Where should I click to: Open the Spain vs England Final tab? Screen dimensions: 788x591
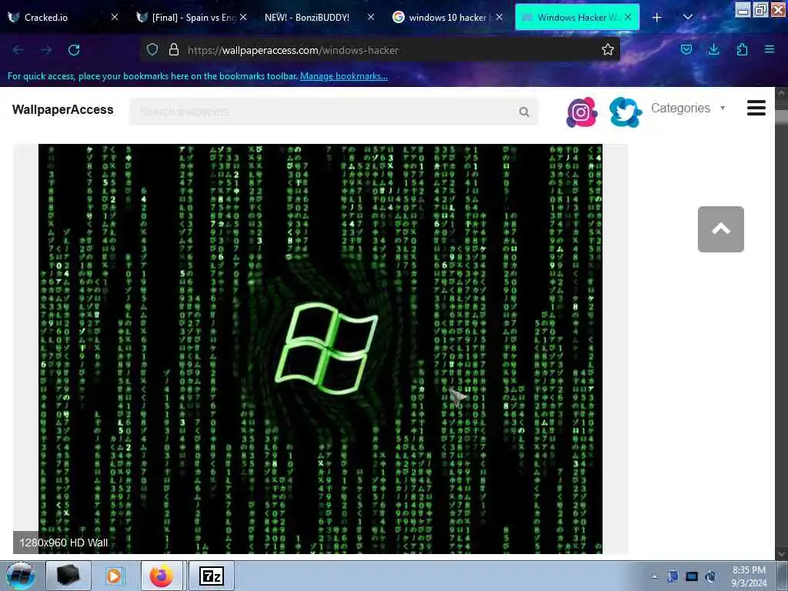pos(192,18)
